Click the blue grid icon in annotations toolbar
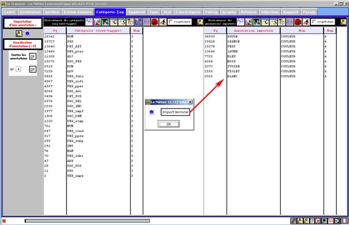Viewport: 349px width, 225px height. click(x=289, y=22)
